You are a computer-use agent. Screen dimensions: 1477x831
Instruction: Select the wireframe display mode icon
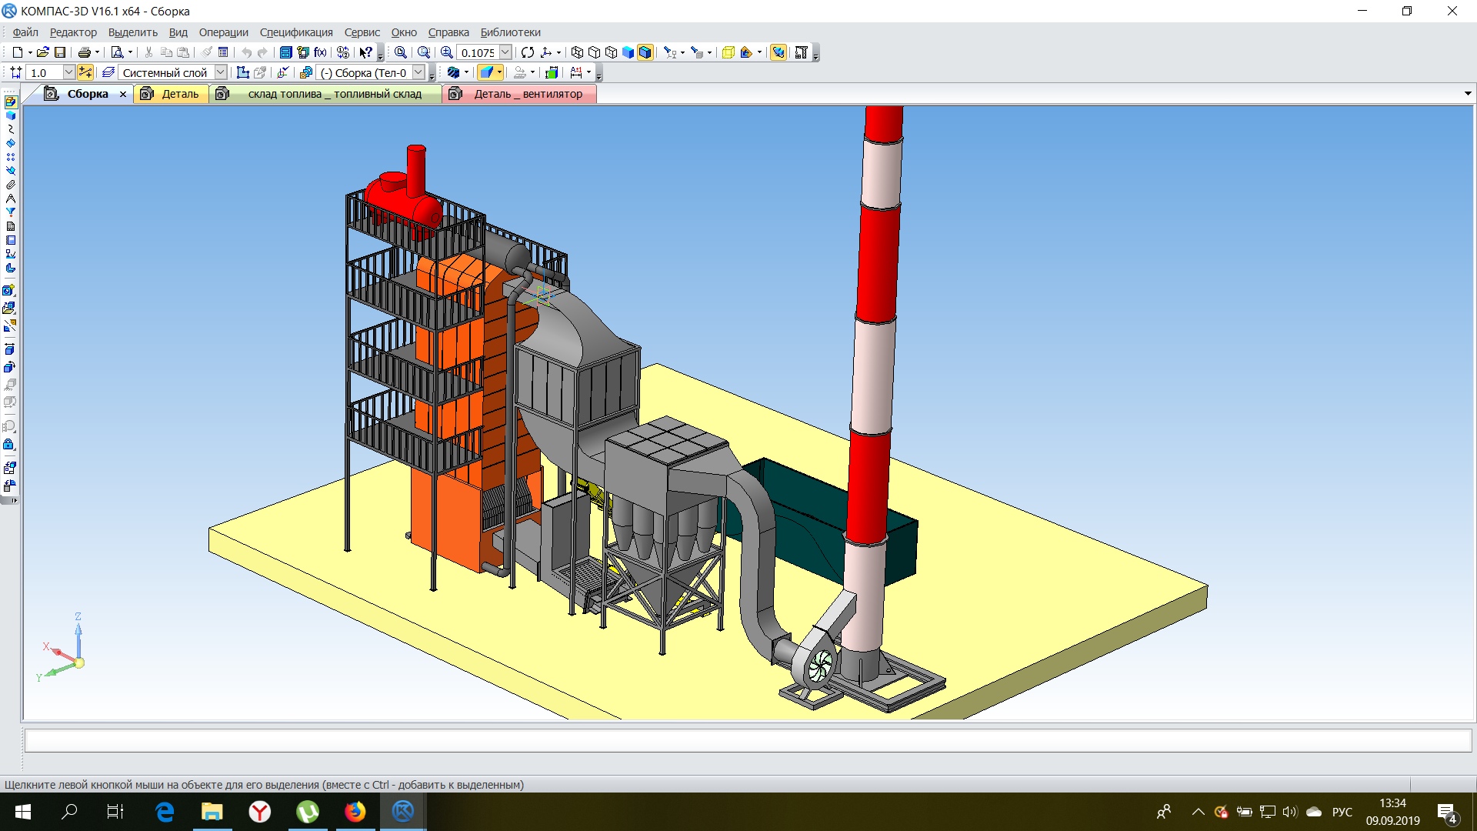click(x=577, y=52)
